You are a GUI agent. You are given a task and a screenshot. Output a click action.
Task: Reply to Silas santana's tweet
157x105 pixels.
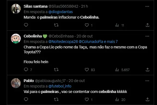coord(26,25)
